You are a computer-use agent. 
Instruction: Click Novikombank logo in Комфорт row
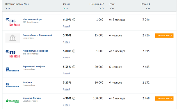click(x=13, y=85)
